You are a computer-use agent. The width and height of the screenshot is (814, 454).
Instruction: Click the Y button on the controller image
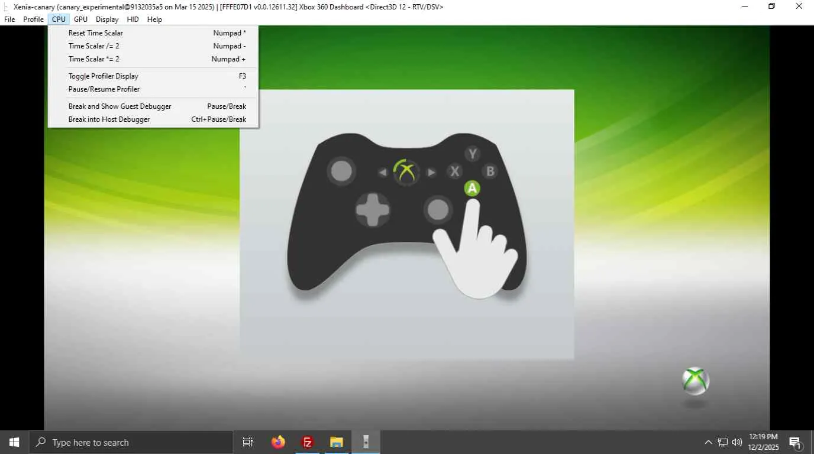coord(472,154)
